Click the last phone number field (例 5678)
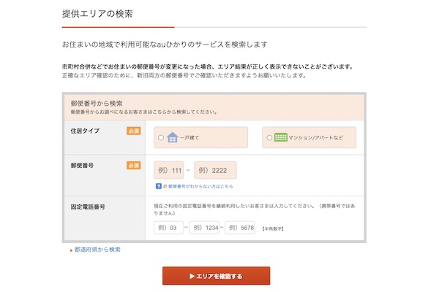 point(240,228)
